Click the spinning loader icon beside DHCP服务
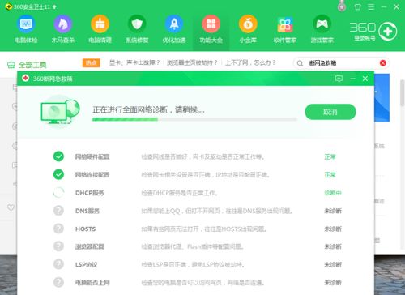The image size is (405, 295). [x=58, y=193]
